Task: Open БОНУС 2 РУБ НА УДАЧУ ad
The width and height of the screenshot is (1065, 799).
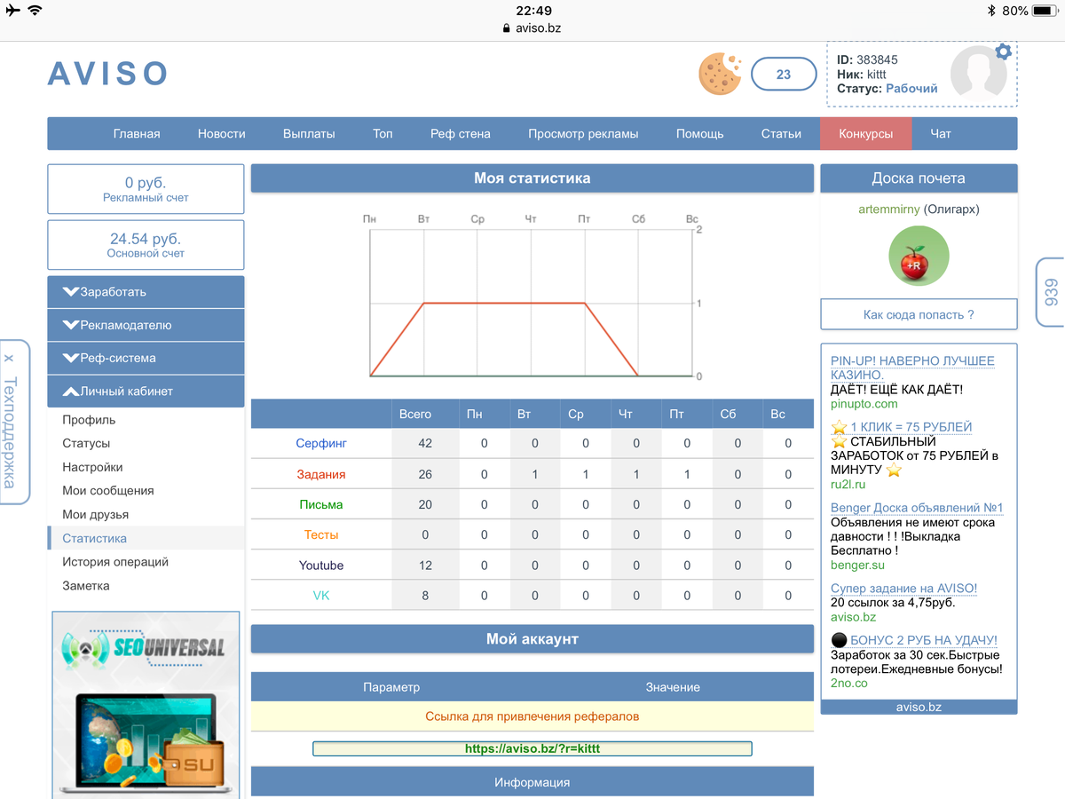Action: pos(923,639)
